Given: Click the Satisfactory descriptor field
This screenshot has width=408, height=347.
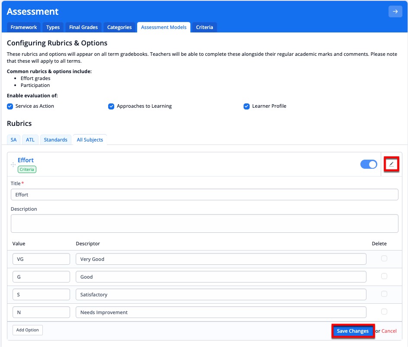Looking at the screenshot, I should click(221, 295).
